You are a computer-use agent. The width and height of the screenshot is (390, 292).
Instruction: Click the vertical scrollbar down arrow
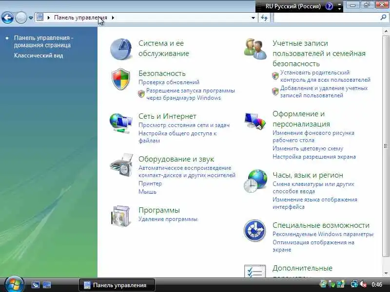[386, 274]
